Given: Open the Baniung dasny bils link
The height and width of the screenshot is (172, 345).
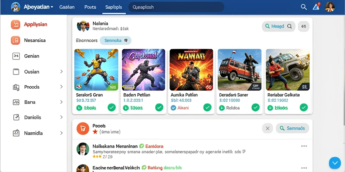Looking at the screenshot, I should 164,168.
